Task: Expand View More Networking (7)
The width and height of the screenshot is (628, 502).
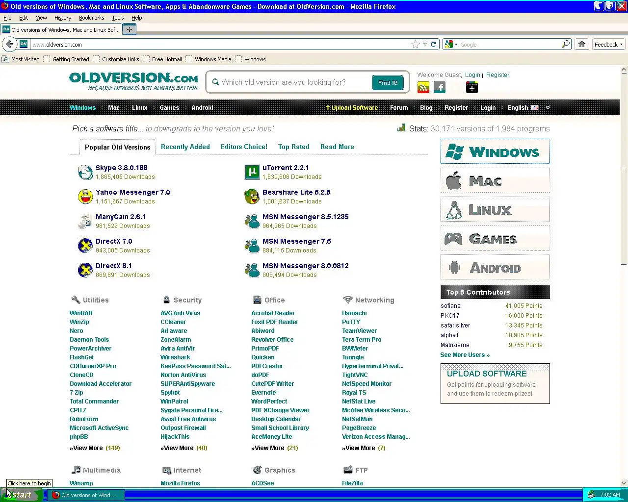Action: (364, 448)
